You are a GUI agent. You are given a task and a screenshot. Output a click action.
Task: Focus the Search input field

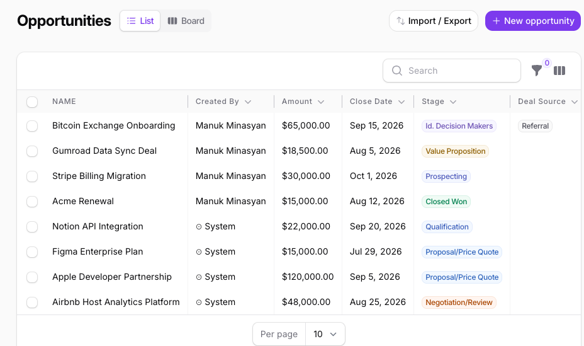[x=452, y=71]
